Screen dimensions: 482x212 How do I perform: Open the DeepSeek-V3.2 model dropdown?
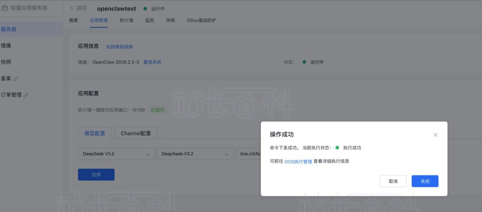click(x=195, y=154)
